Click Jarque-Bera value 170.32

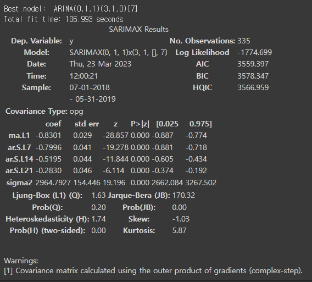tap(183, 195)
